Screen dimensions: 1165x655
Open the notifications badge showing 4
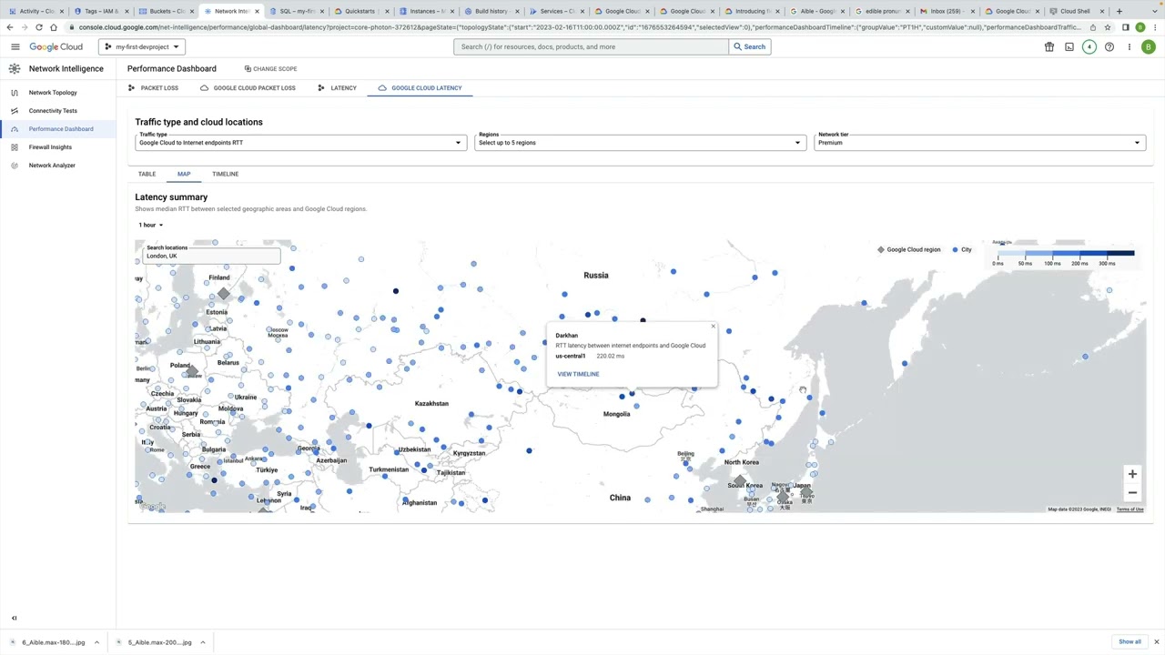coord(1089,46)
